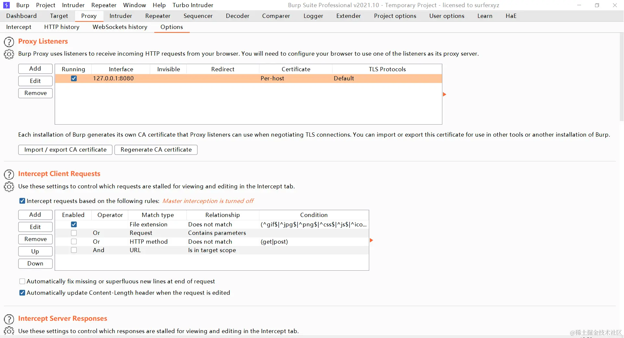Select the Proxy tab
624x338 pixels.
89,16
